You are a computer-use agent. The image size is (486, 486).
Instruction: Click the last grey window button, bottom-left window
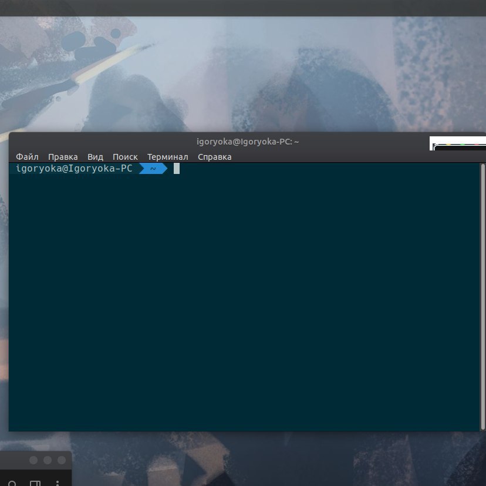click(x=62, y=460)
